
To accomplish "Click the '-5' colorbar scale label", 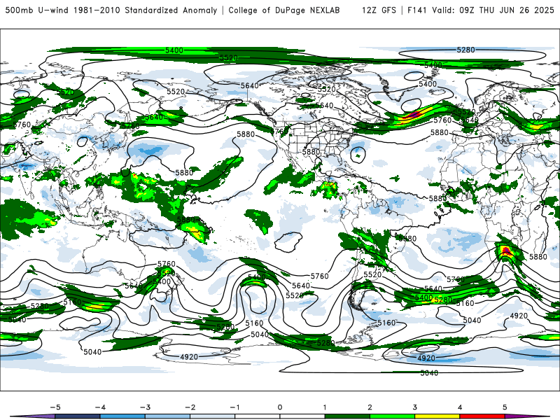I will coord(55,407).
